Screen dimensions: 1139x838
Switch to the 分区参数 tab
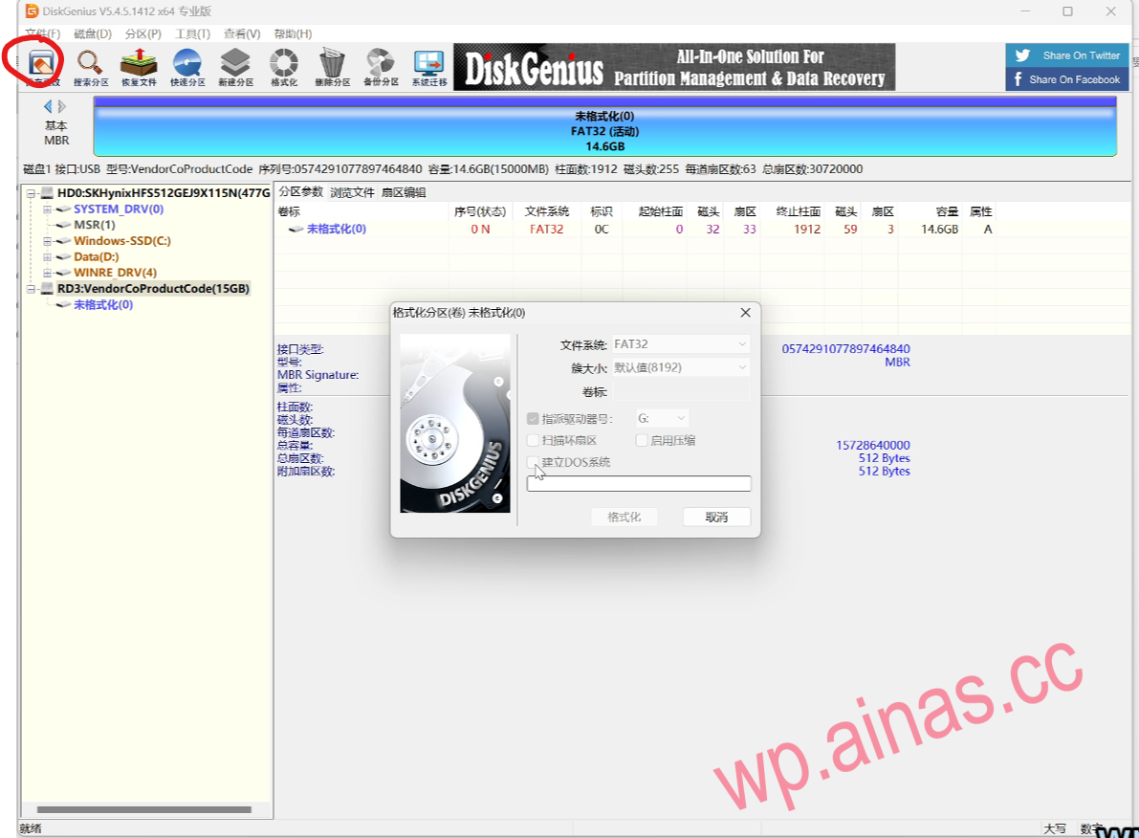[x=300, y=192]
